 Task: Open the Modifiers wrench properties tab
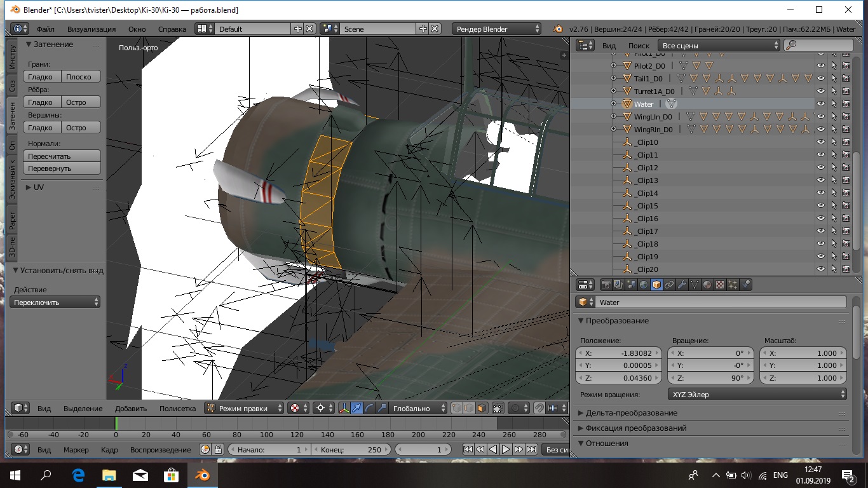[682, 285]
